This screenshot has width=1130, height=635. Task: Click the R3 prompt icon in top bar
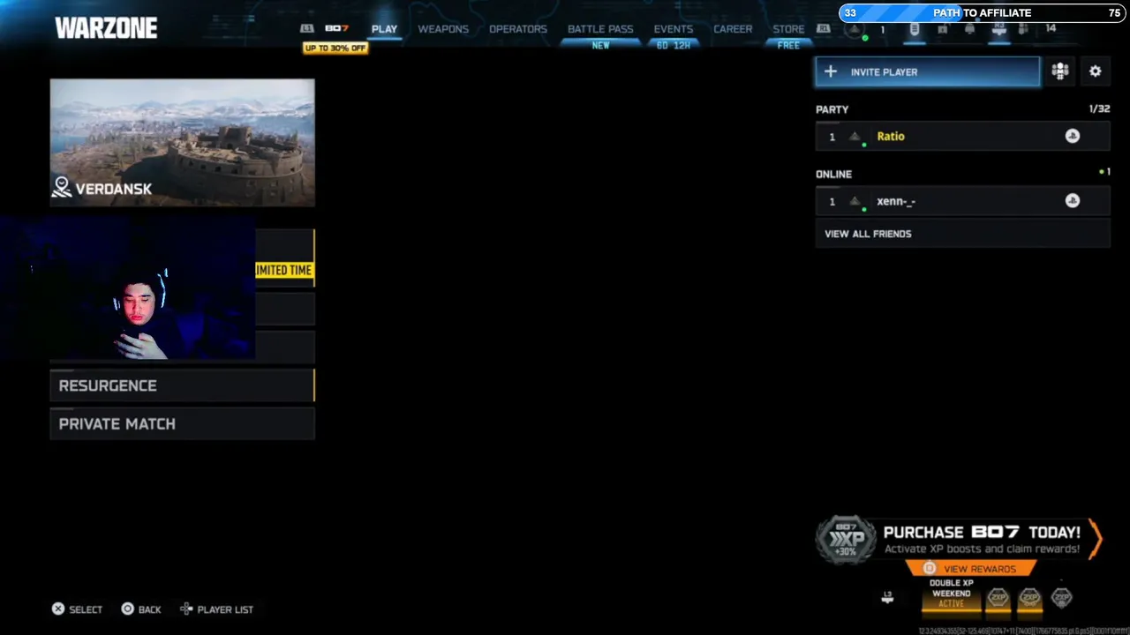point(998,29)
